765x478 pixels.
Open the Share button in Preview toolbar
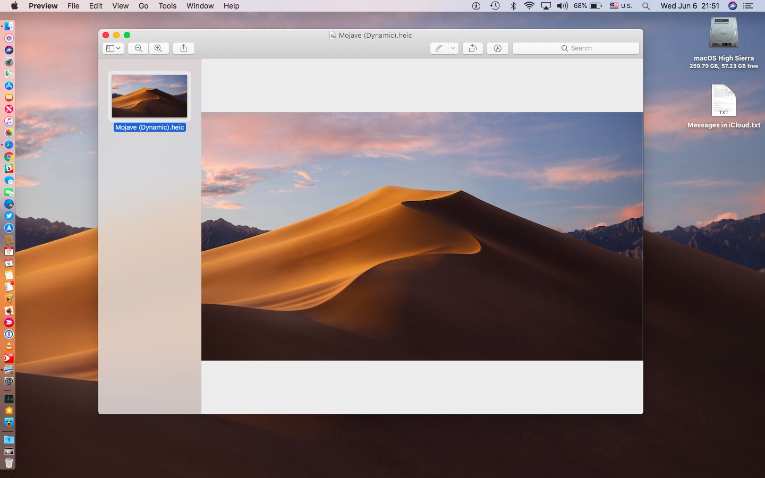coord(183,48)
